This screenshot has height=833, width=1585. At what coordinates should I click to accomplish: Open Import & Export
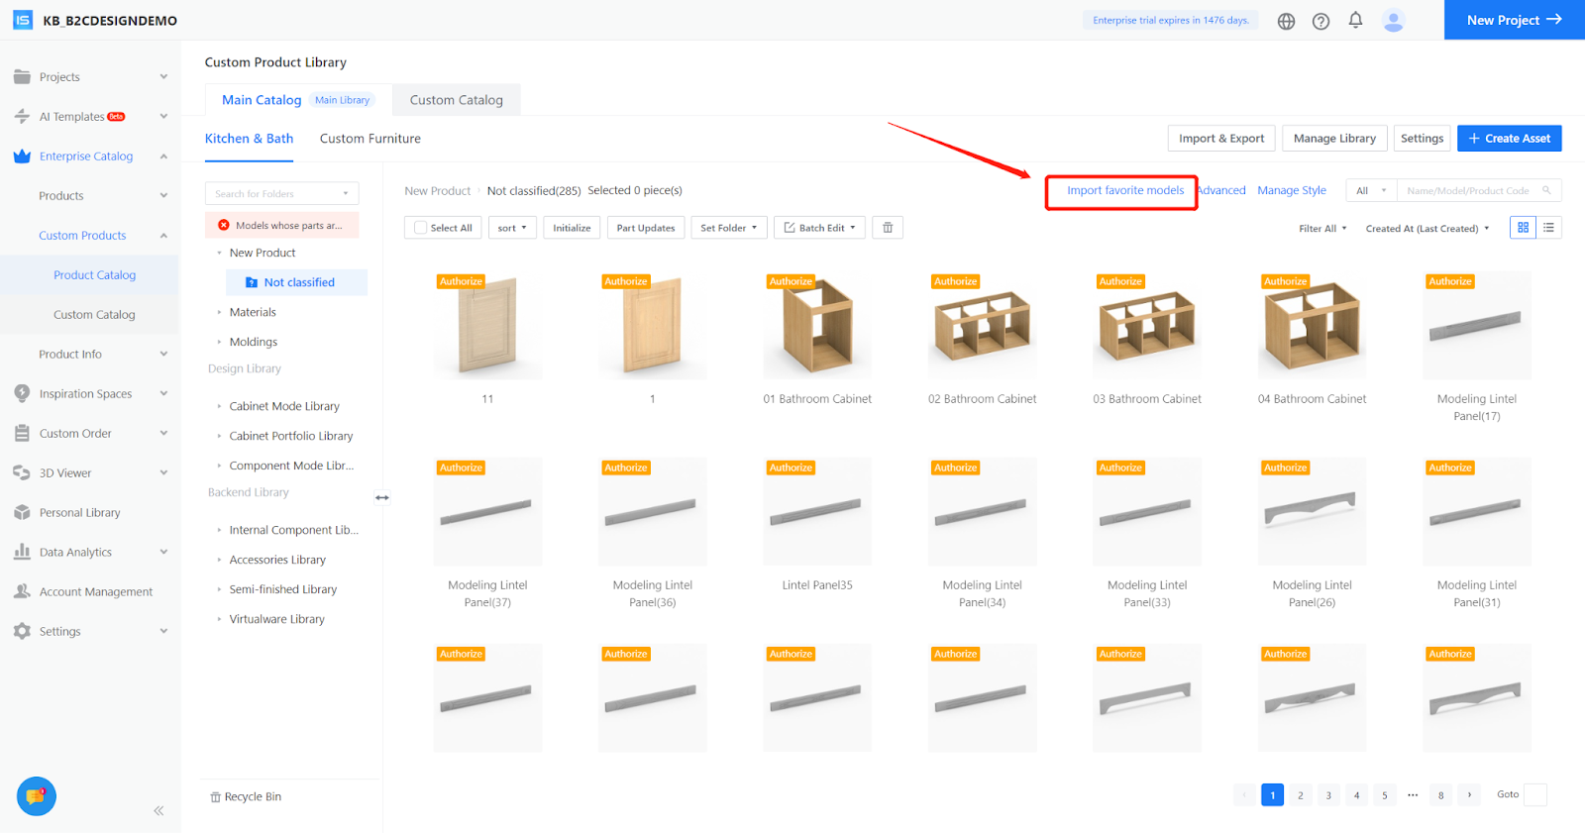coord(1221,139)
